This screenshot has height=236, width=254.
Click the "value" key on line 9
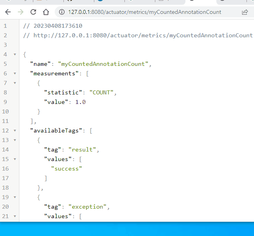tap(56, 102)
